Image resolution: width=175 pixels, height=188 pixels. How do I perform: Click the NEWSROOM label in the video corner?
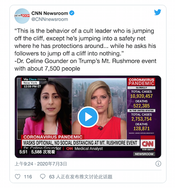[144, 154]
